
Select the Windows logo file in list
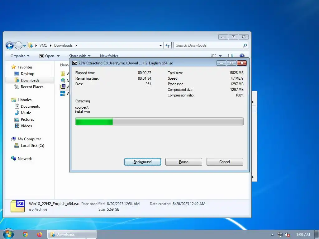tap(63, 93)
